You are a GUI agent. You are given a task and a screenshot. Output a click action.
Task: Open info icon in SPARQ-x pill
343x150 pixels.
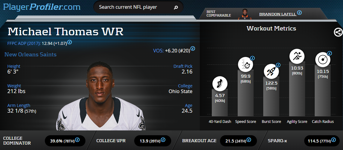click(x=333, y=140)
